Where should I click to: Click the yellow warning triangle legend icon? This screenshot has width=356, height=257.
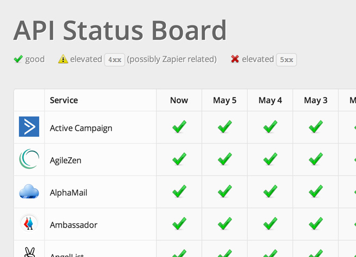[x=63, y=59]
